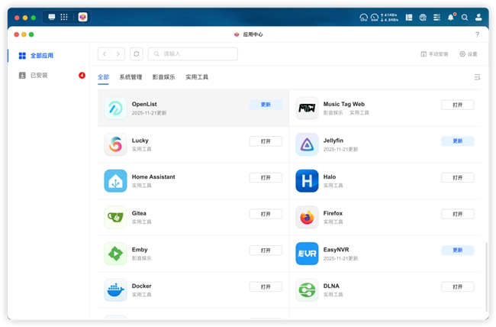Click the vertical scrollbar of app list
Screen dimensions: 496x327
click(487, 277)
